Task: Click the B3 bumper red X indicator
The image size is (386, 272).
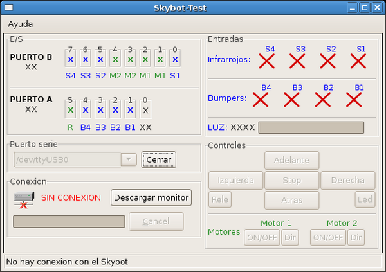Action: pos(292,100)
